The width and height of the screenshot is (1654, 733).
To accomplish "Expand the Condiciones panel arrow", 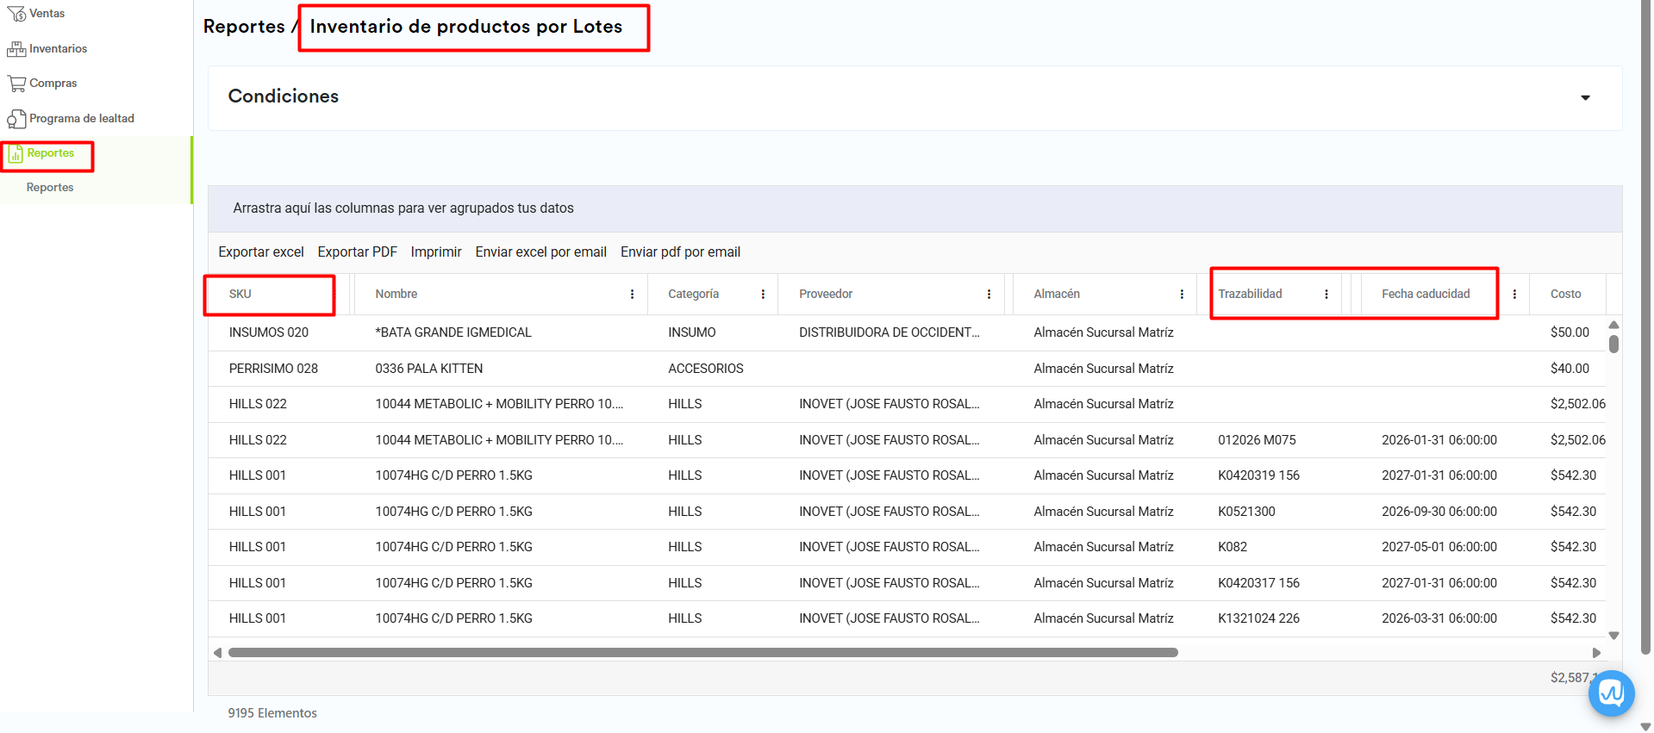I will [x=1585, y=98].
